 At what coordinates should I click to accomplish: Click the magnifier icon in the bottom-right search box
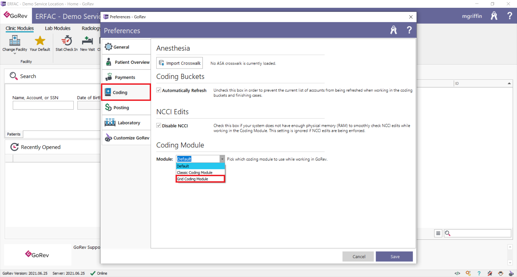click(448, 233)
